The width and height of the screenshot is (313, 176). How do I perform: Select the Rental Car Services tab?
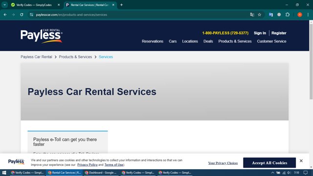pyautogui.click(x=90, y=5)
